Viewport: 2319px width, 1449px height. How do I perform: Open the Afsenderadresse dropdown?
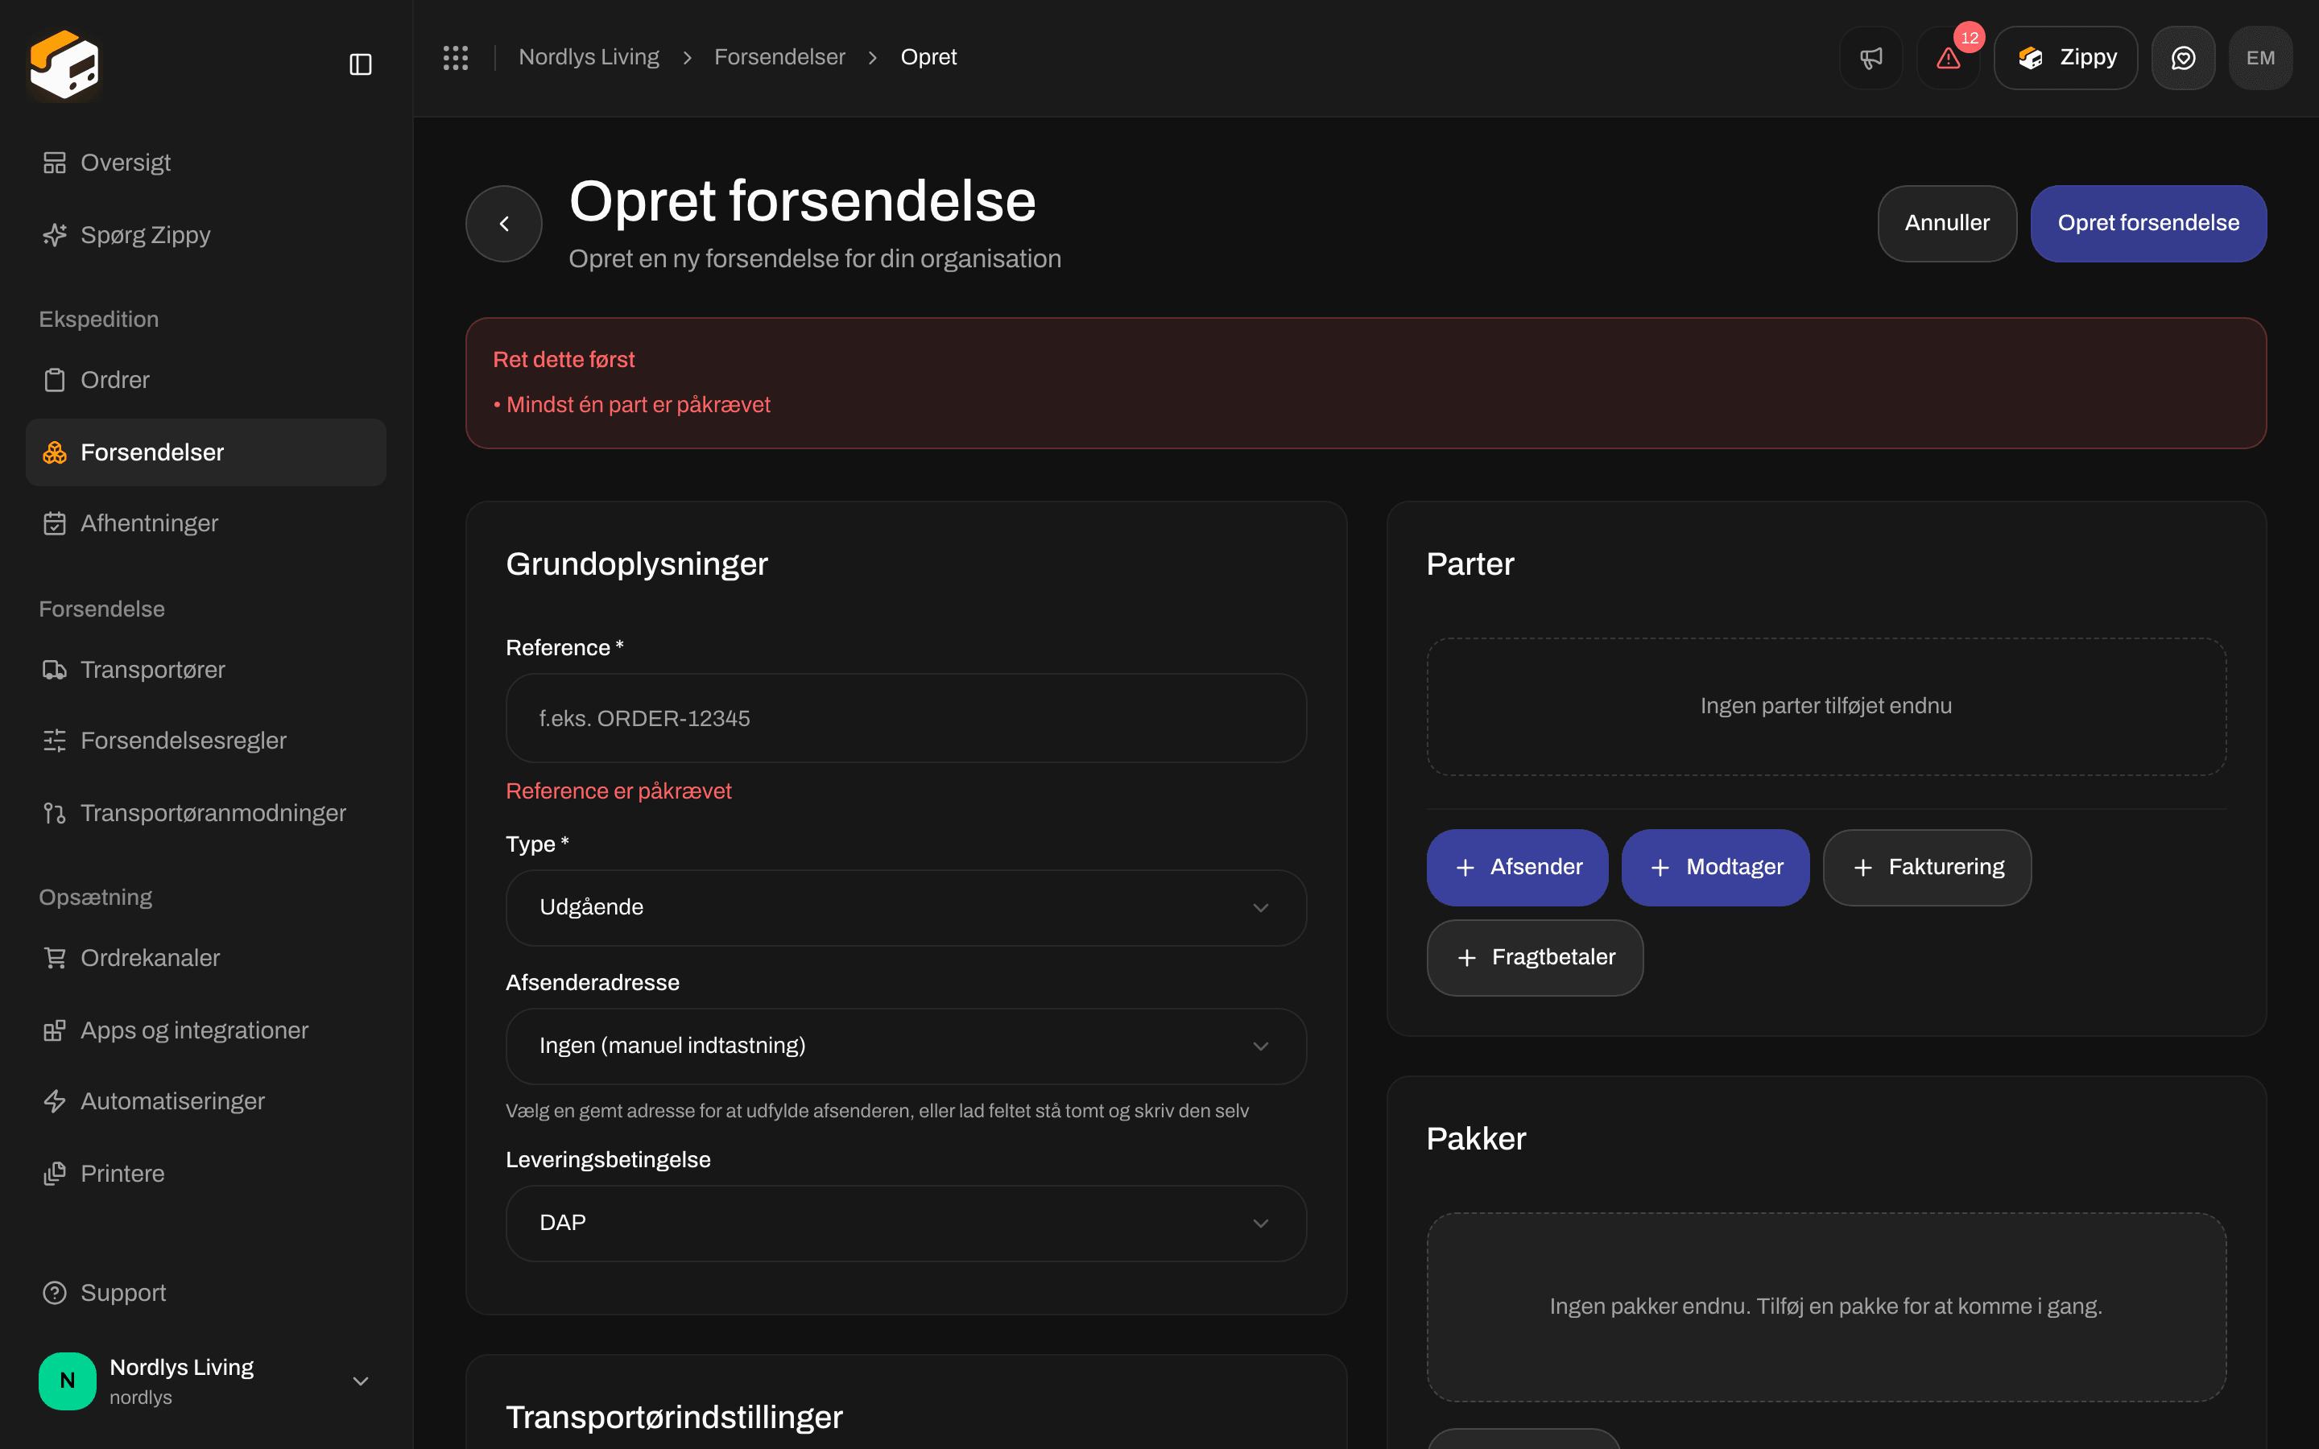906,1046
